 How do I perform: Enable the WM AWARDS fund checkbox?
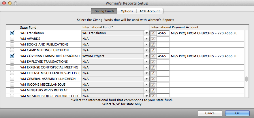tap(12, 39)
